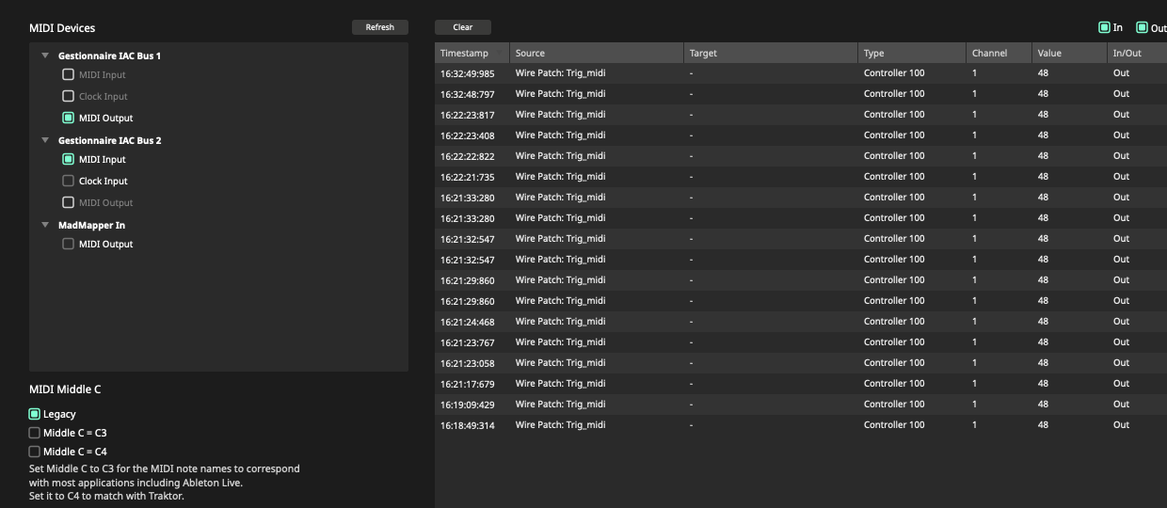This screenshot has height=508, width=1167.
Task: Enable MIDI Output under MadMapper In
Action: click(68, 244)
